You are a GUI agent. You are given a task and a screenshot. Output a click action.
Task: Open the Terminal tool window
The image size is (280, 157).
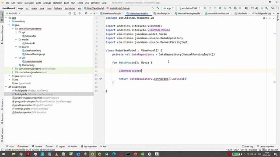[x=37, y=147]
